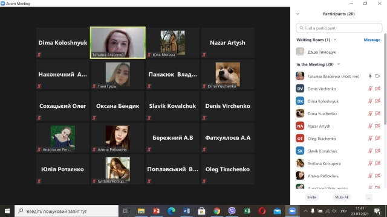Open Google Chrome from the taskbar
The width and height of the screenshot is (387, 217).
(216, 211)
